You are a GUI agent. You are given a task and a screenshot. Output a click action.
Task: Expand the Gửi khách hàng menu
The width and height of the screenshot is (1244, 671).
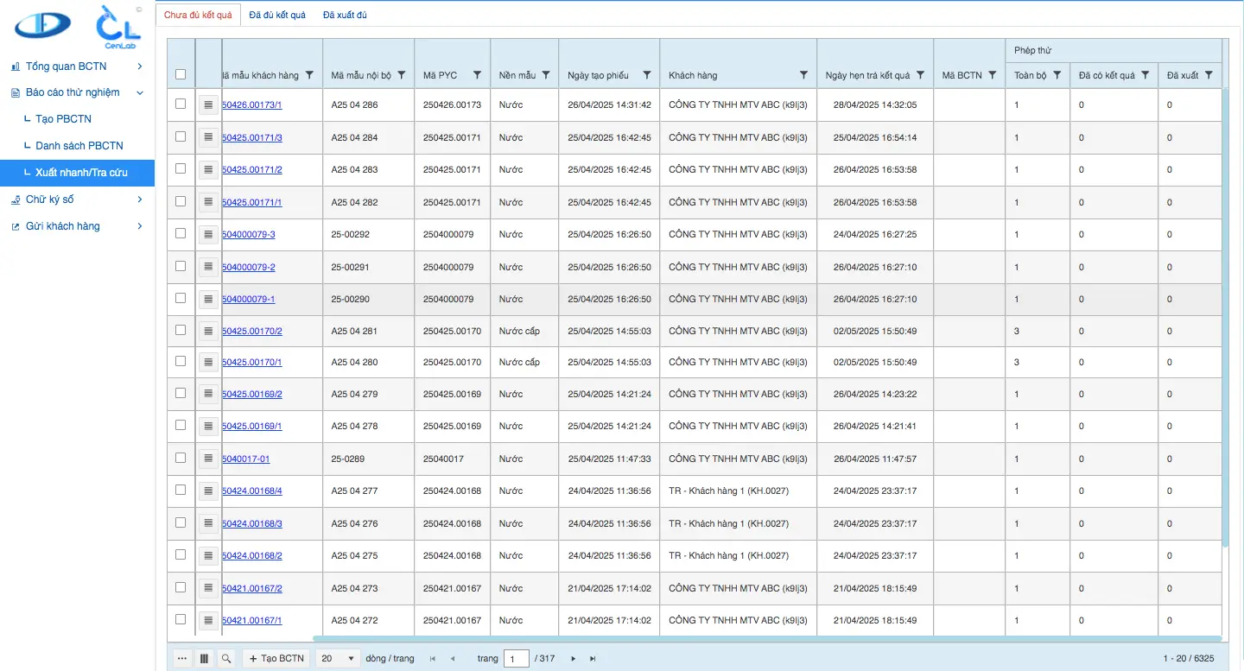coord(77,226)
